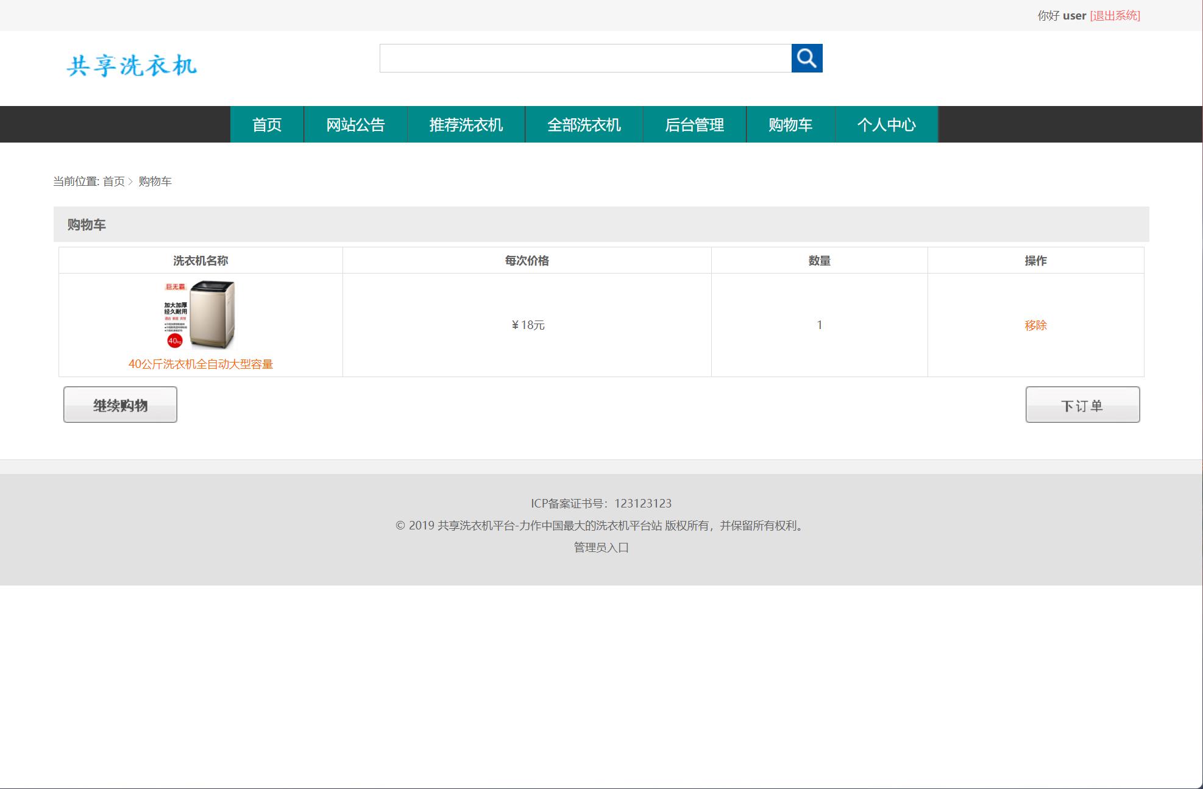Click the search magnifier icon

[x=806, y=58]
